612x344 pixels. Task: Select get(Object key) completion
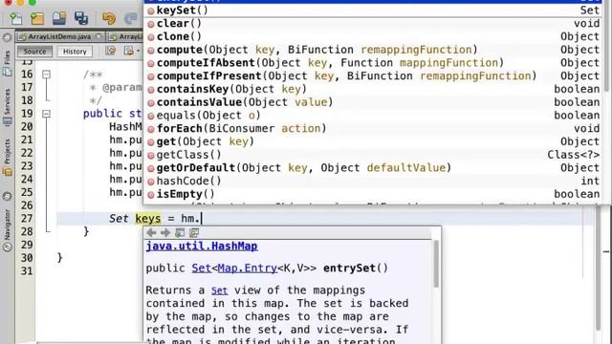click(x=374, y=141)
